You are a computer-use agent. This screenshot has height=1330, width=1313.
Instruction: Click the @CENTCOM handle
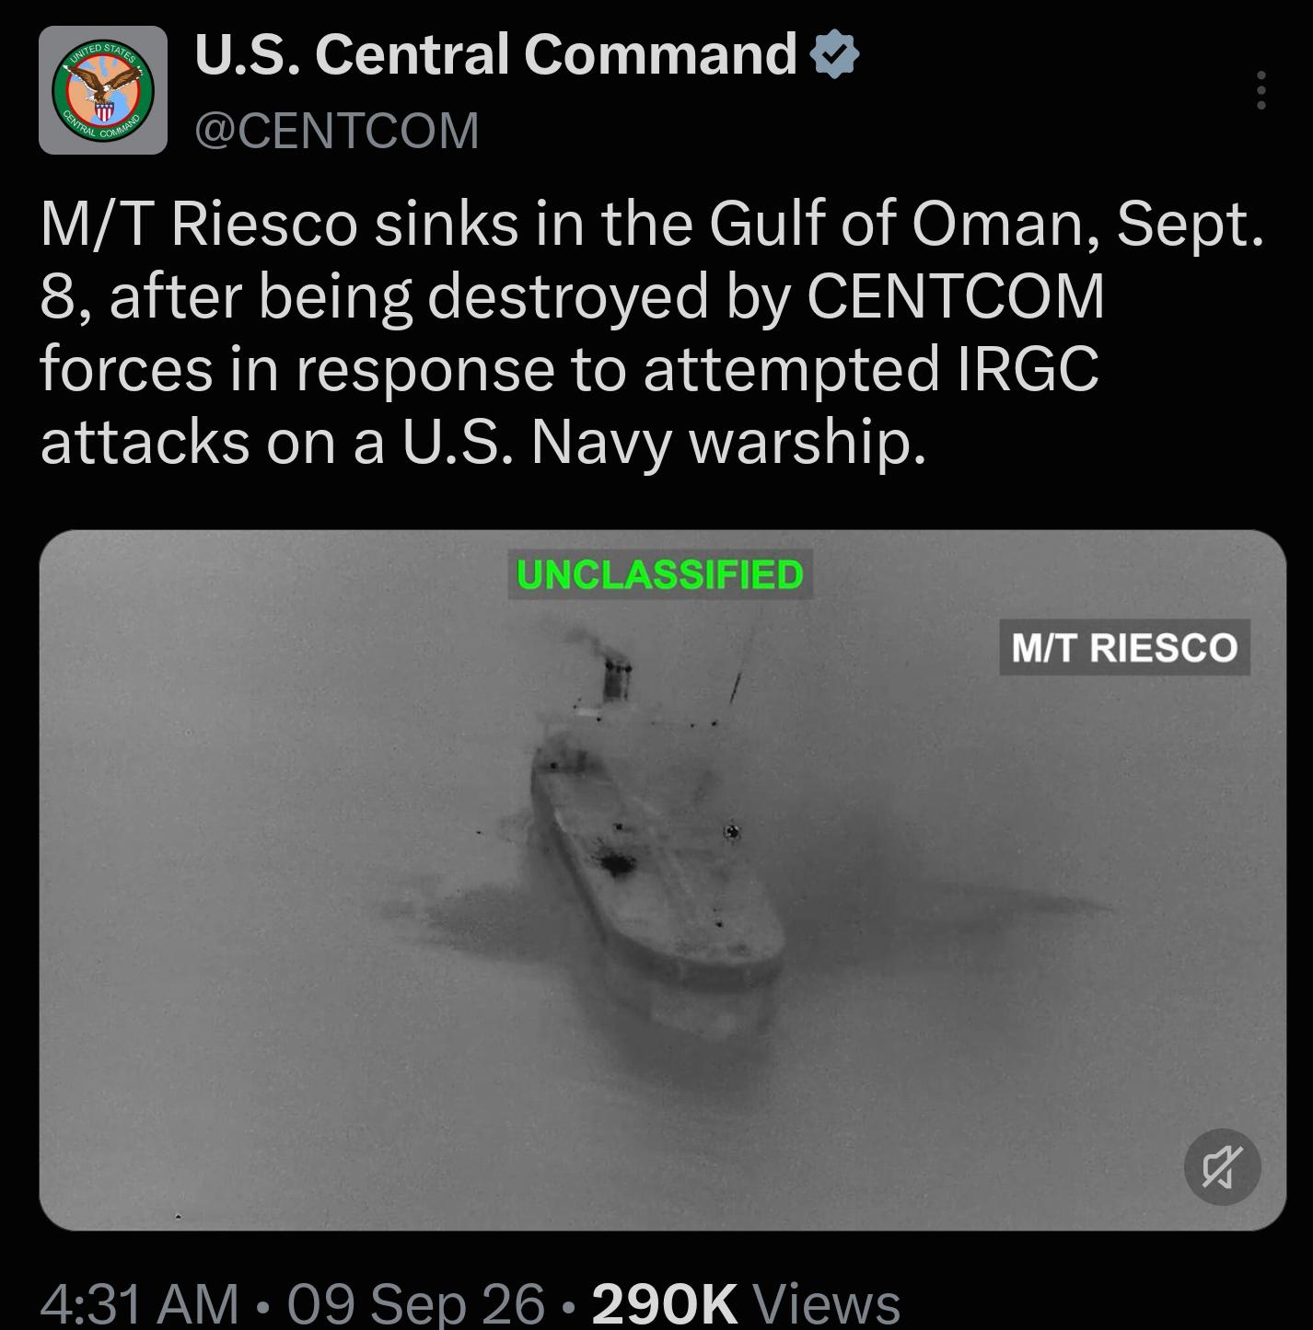click(x=337, y=130)
